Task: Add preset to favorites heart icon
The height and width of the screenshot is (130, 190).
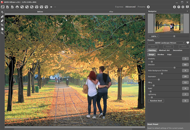Action: [188, 43]
